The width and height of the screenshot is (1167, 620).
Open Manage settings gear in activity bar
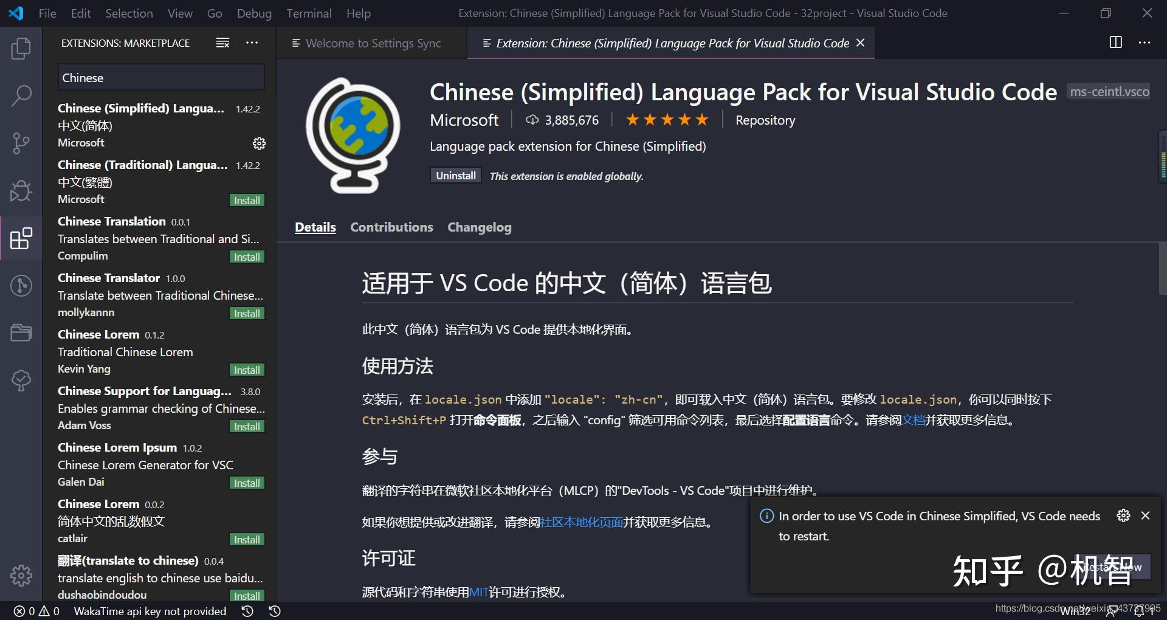pyautogui.click(x=21, y=575)
